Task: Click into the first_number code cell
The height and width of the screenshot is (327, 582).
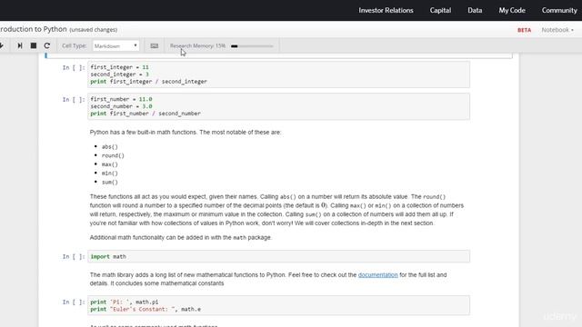Action: point(279,106)
